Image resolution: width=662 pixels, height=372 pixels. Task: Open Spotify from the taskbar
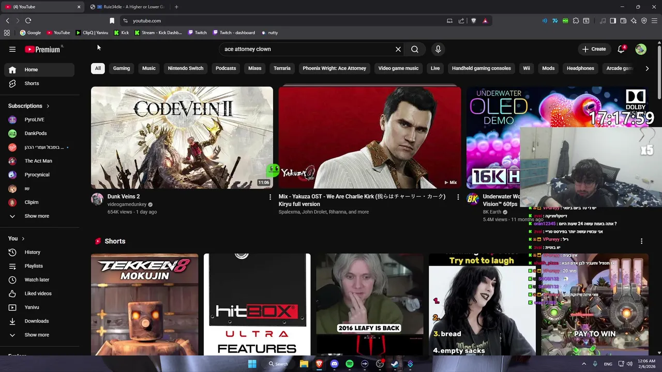pos(350,364)
